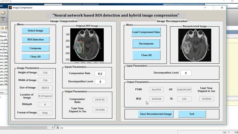The width and height of the screenshot is (238, 134).
Task: Click the Format of Image field
Action: click(x=45, y=113)
